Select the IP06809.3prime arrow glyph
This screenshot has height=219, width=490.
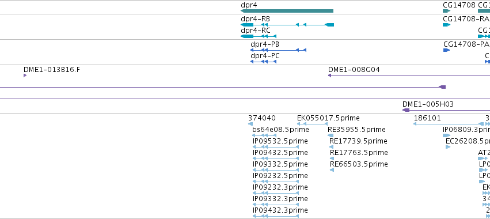[447, 135]
